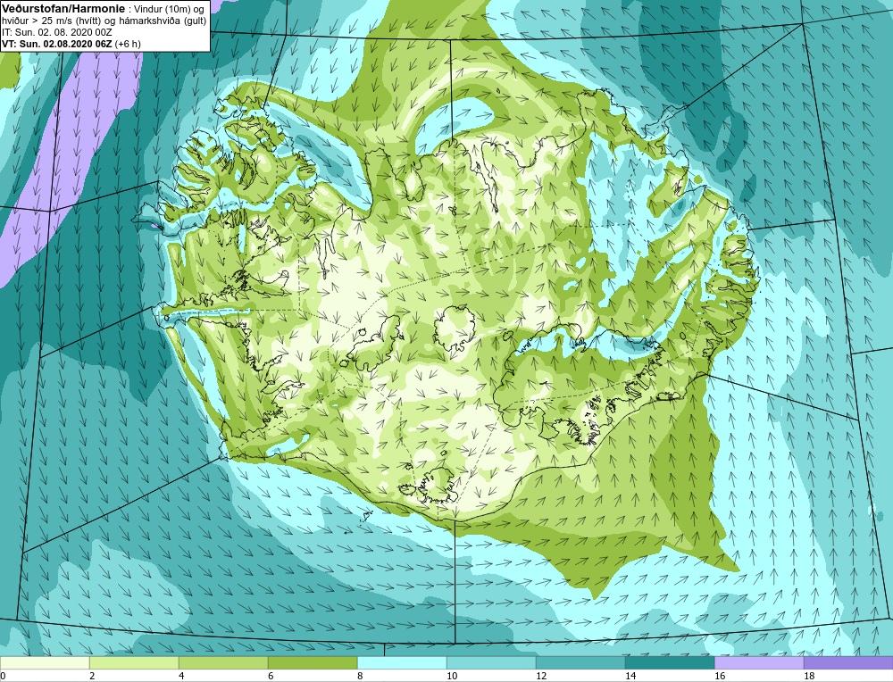Click the purple swatch above 18 m/s
Image resolution: width=893 pixels, height=682 pixels.
tap(848, 662)
